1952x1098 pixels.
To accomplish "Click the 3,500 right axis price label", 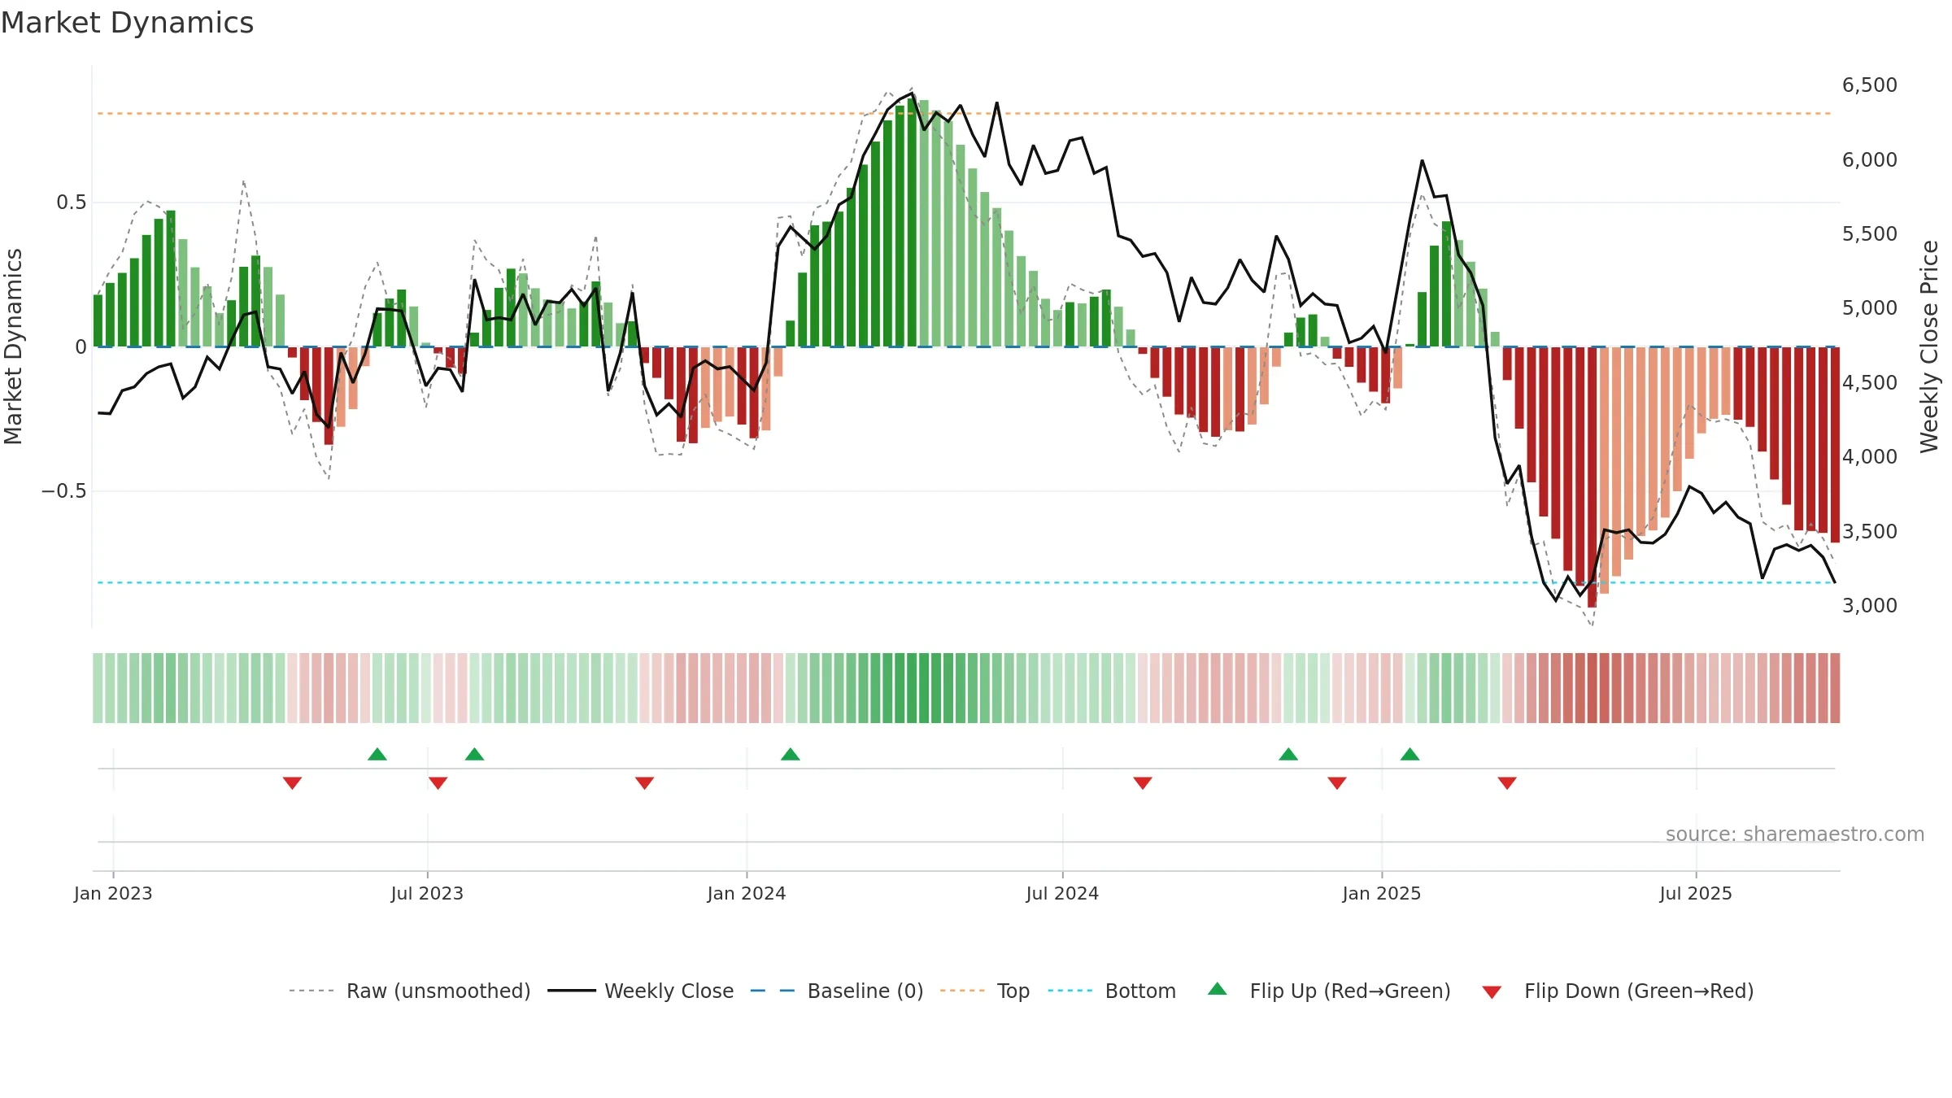I will click(1870, 531).
